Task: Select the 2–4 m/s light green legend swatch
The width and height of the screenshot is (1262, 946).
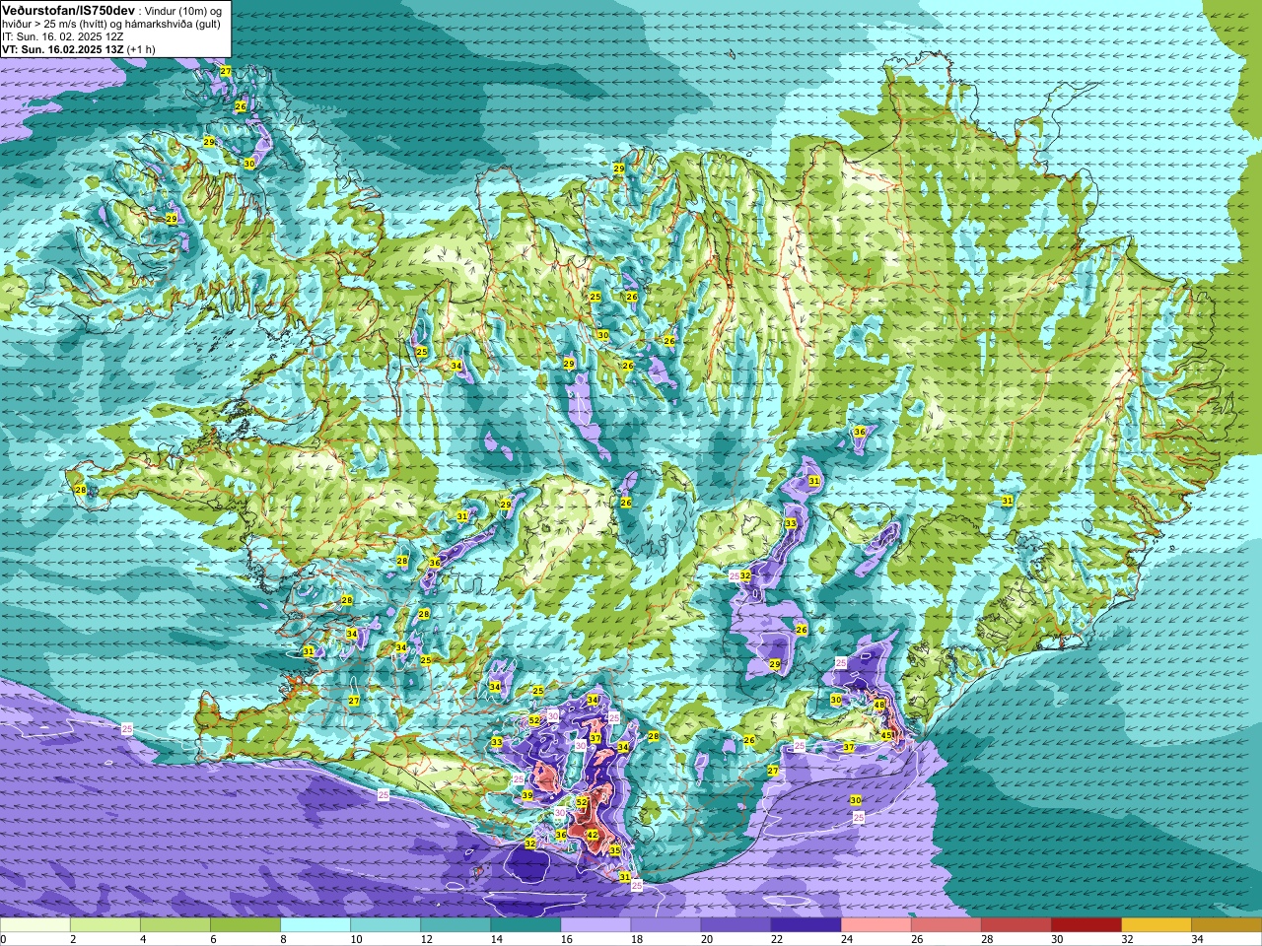Action: click(105, 925)
